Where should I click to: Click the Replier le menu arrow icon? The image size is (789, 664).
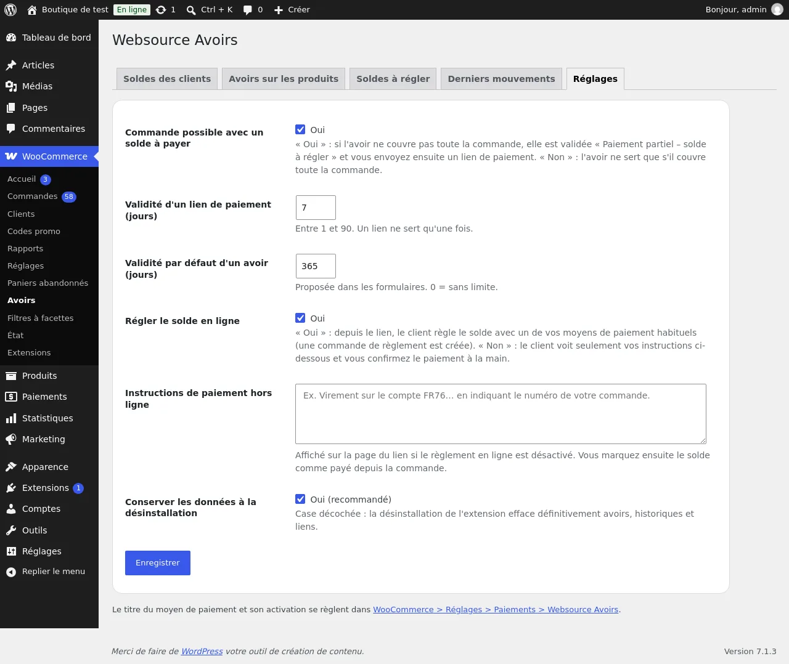11,572
